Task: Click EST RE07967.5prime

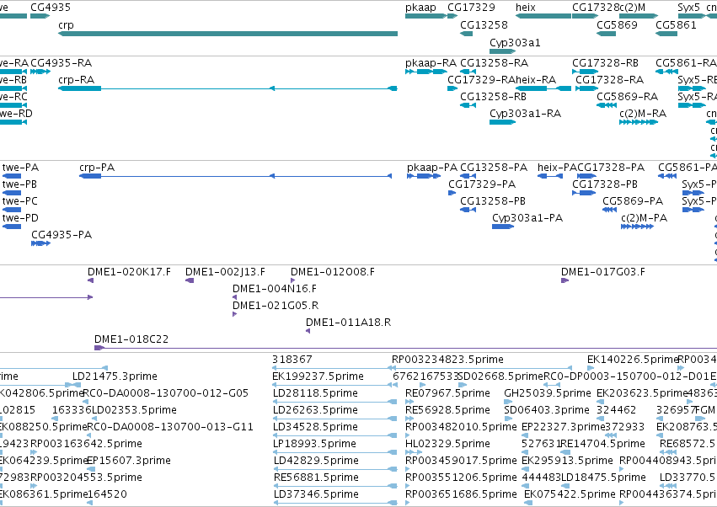Action: point(409,402)
